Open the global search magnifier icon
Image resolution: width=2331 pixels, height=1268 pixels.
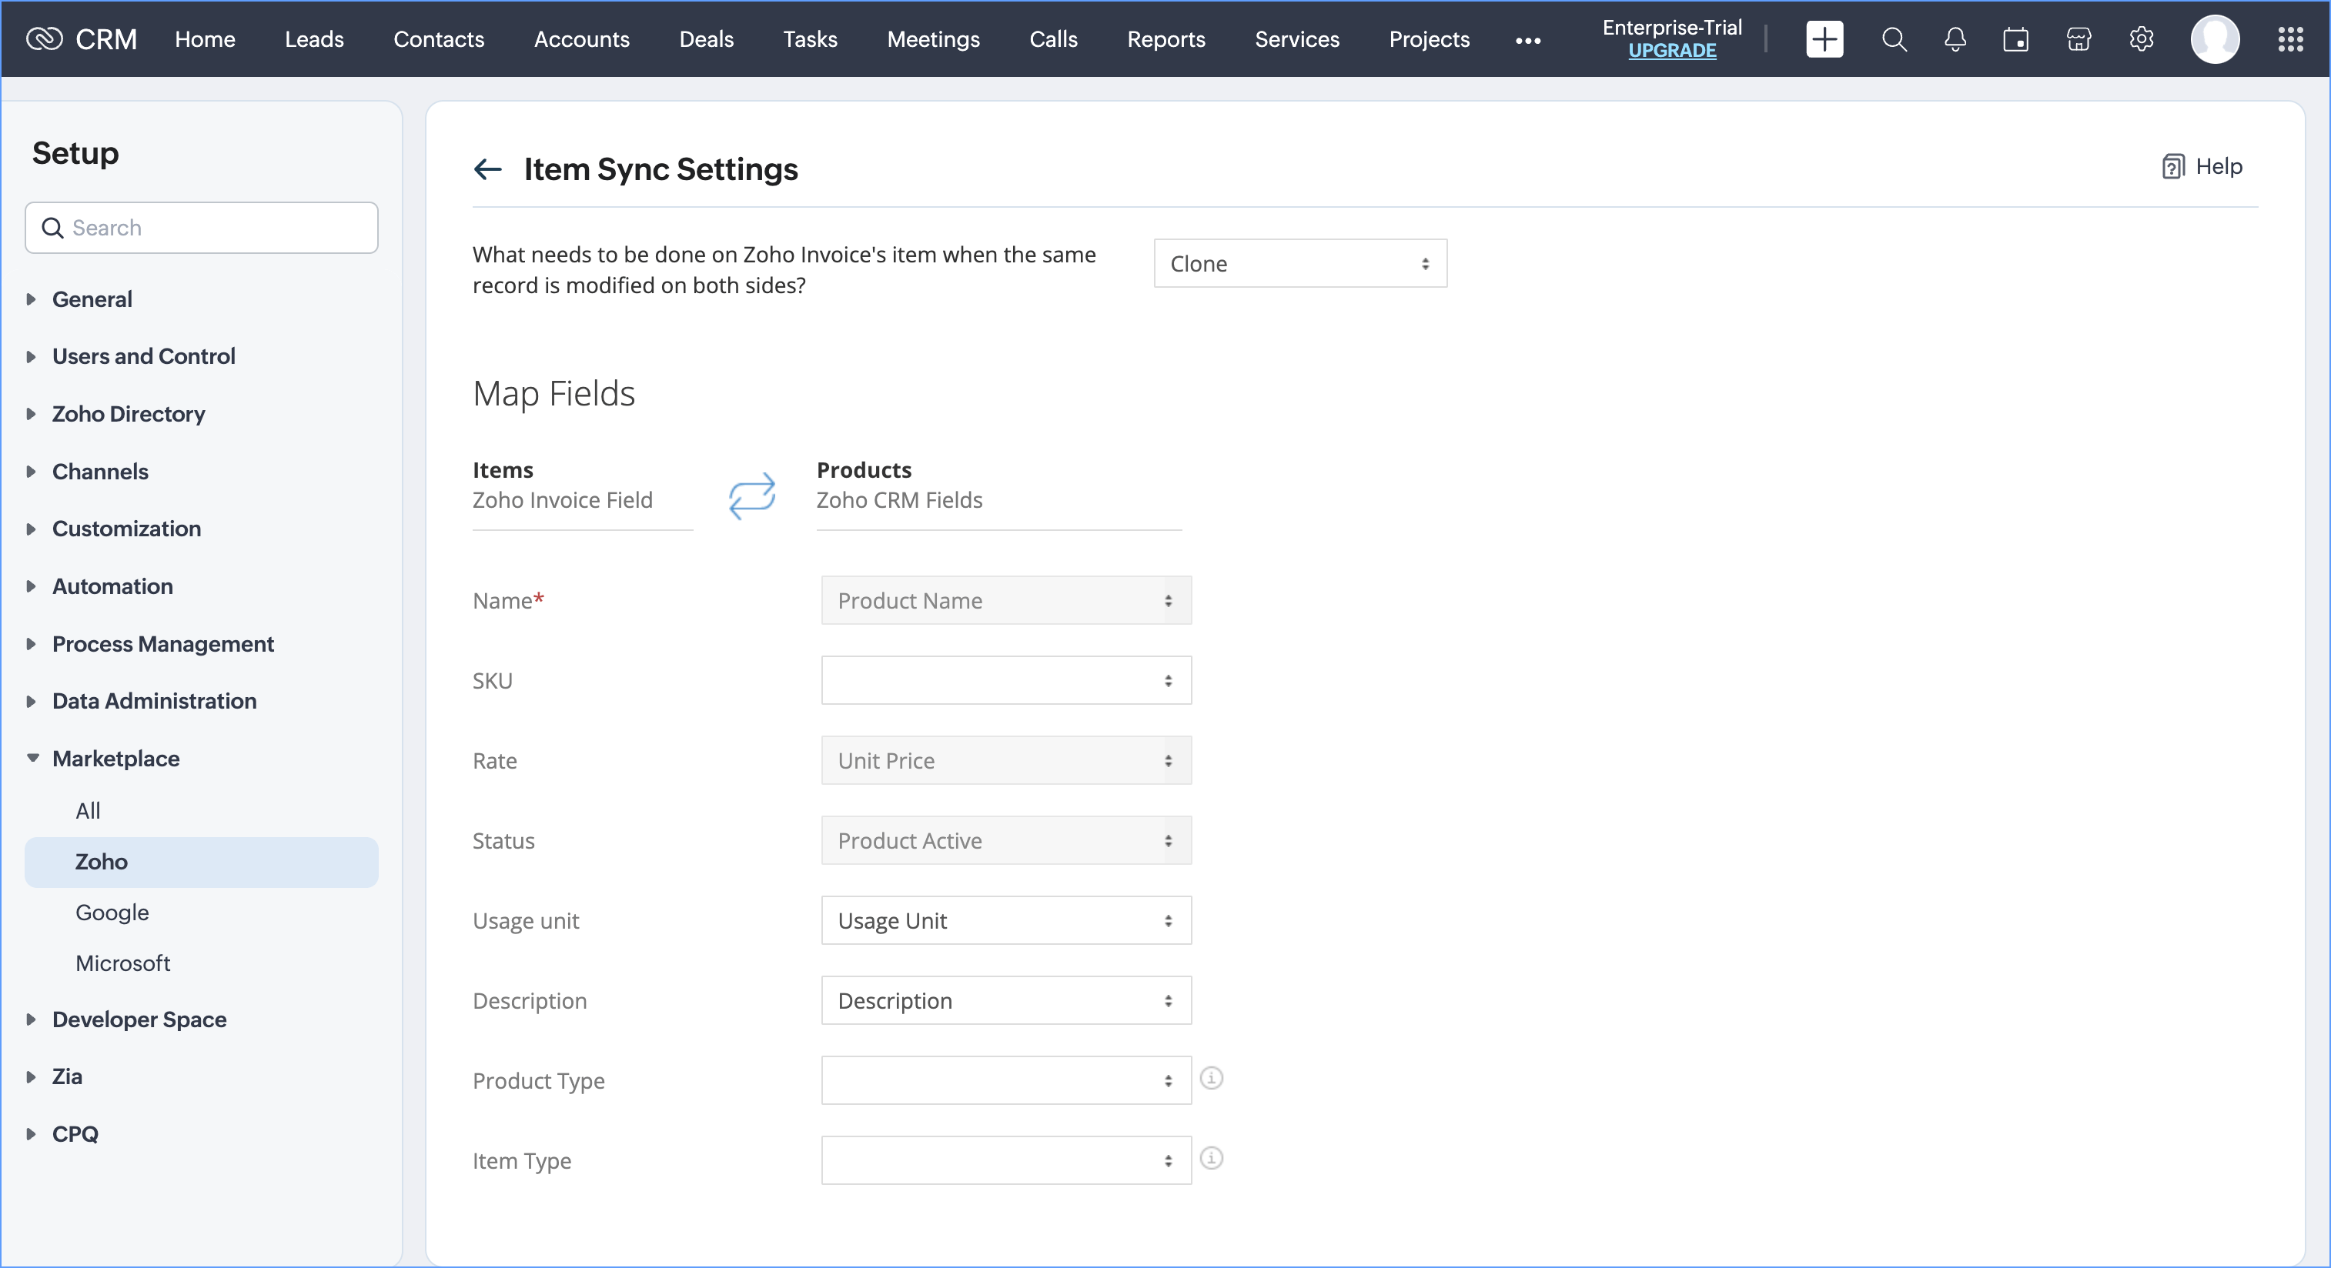click(1894, 40)
